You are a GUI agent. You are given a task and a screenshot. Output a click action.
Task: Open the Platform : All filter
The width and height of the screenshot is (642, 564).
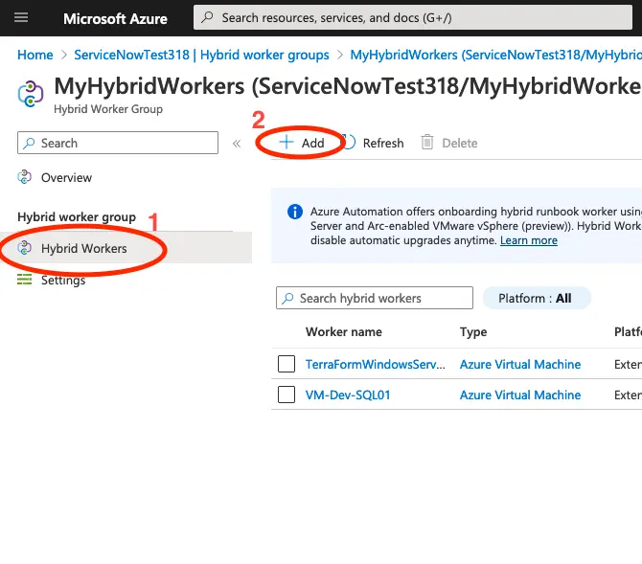tap(537, 298)
